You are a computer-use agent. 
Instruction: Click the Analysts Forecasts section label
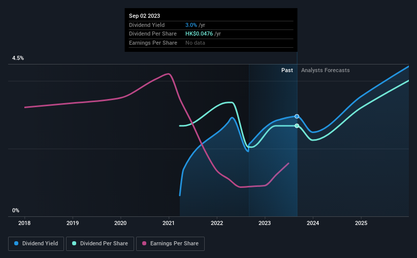325,70
